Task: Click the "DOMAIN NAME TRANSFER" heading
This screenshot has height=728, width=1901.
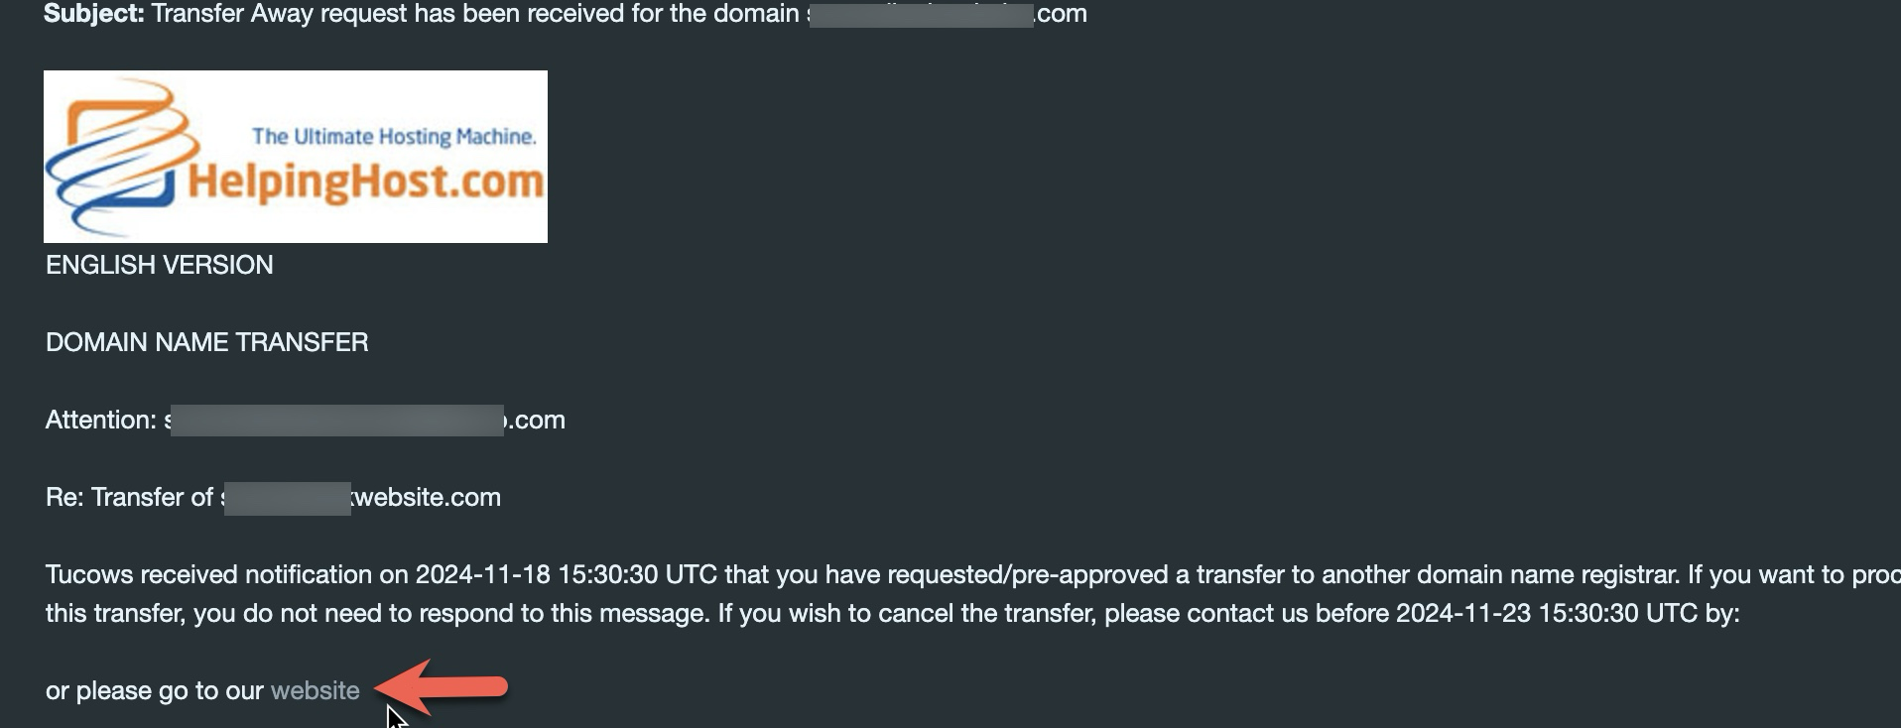Action: point(206,342)
